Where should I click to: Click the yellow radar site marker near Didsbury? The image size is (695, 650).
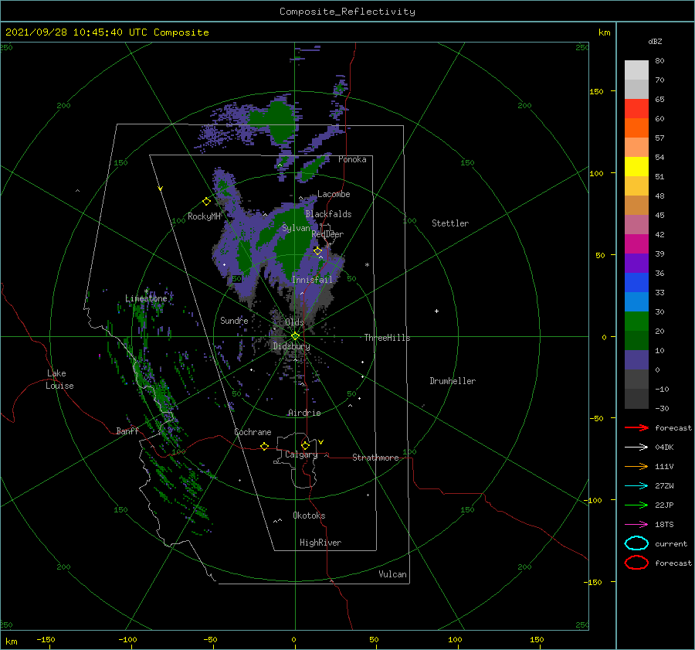[x=295, y=336]
